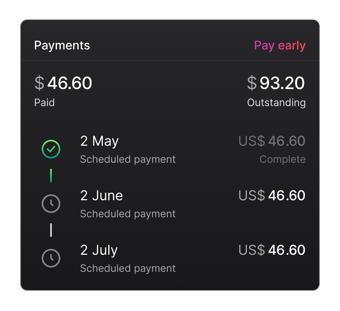Image resolution: width=340 pixels, height=311 pixels.
Task: Click the US$ 46.60 amount for July
Action: point(272,250)
